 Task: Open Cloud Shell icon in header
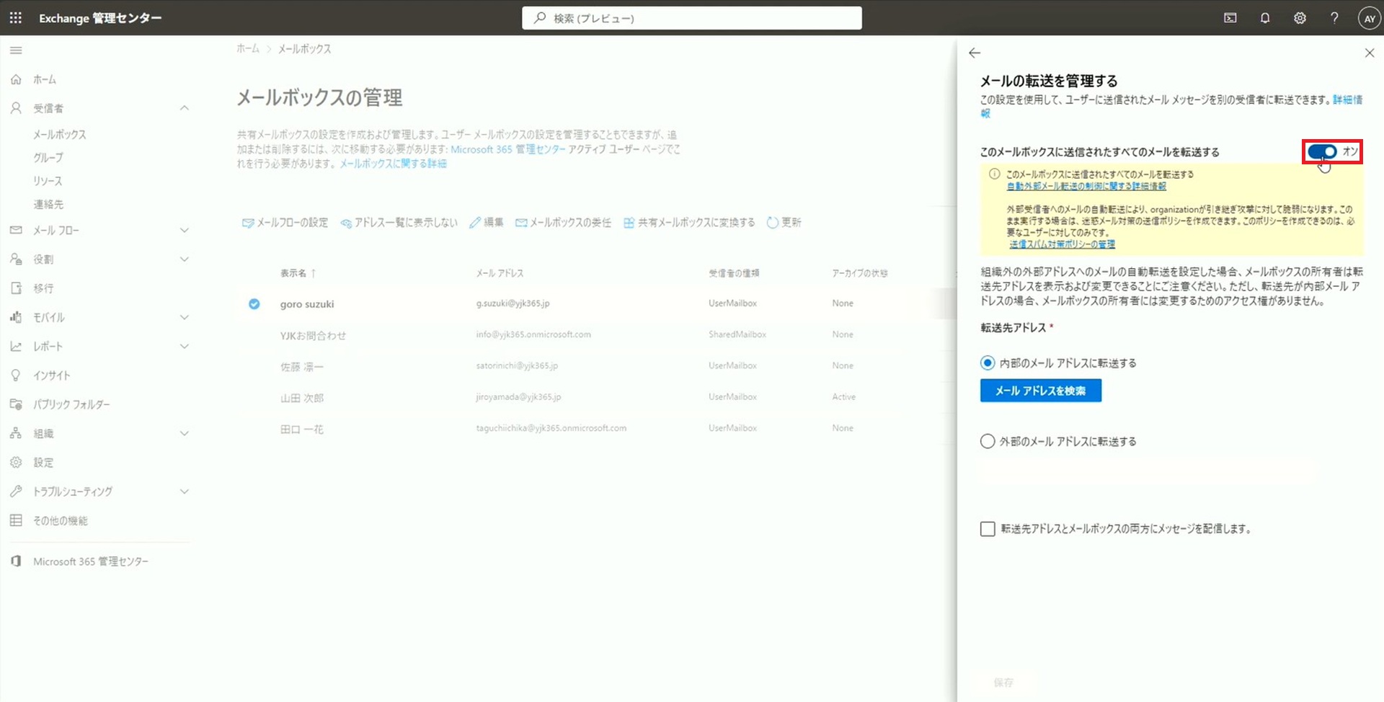1230,18
